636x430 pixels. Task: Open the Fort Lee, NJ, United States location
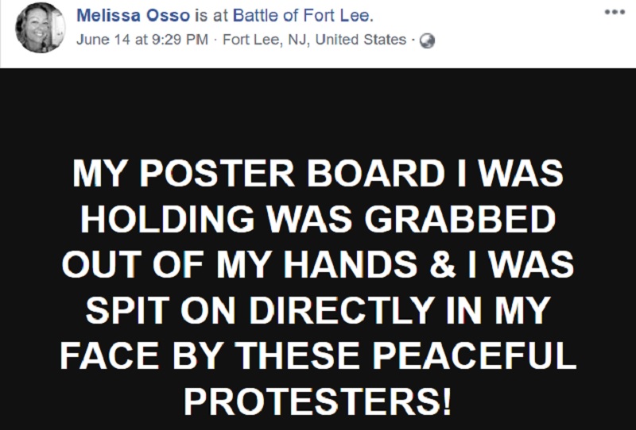[314, 40]
